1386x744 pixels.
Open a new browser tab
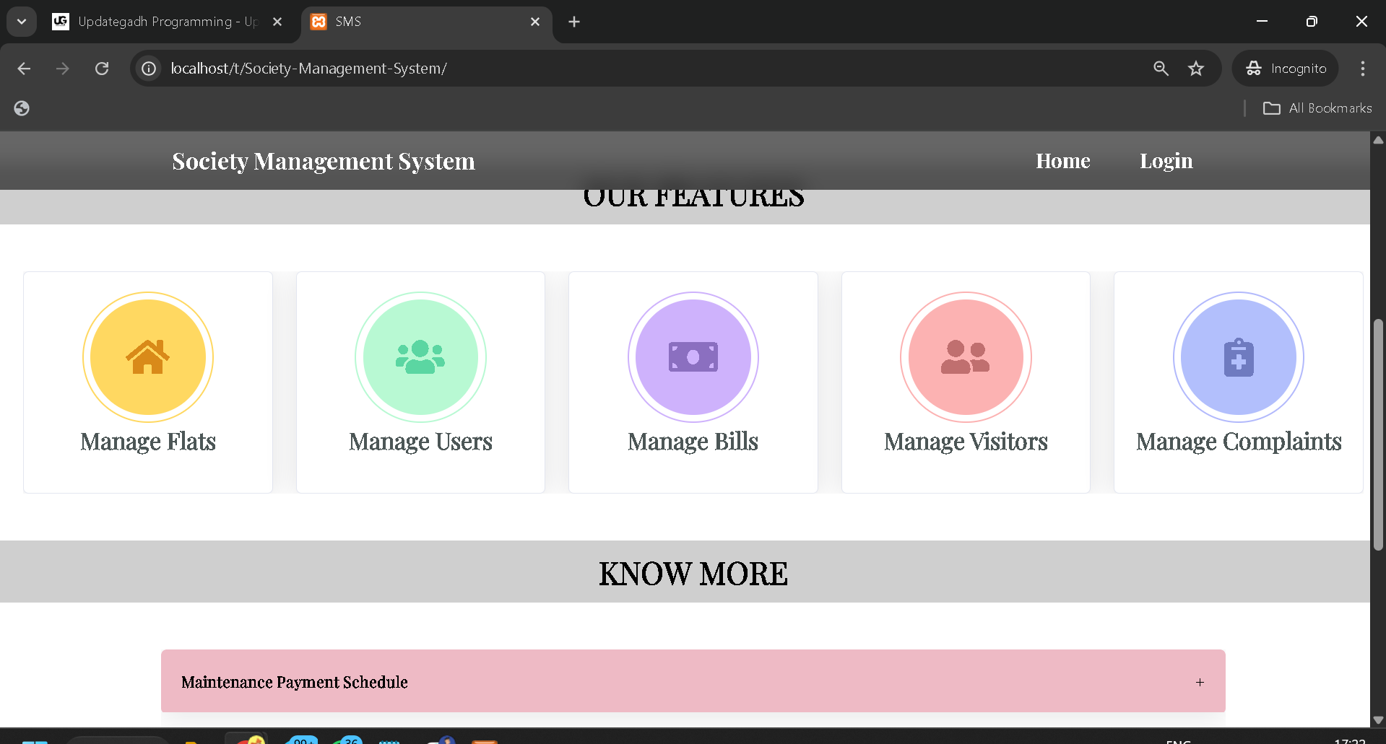coord(574,22)
